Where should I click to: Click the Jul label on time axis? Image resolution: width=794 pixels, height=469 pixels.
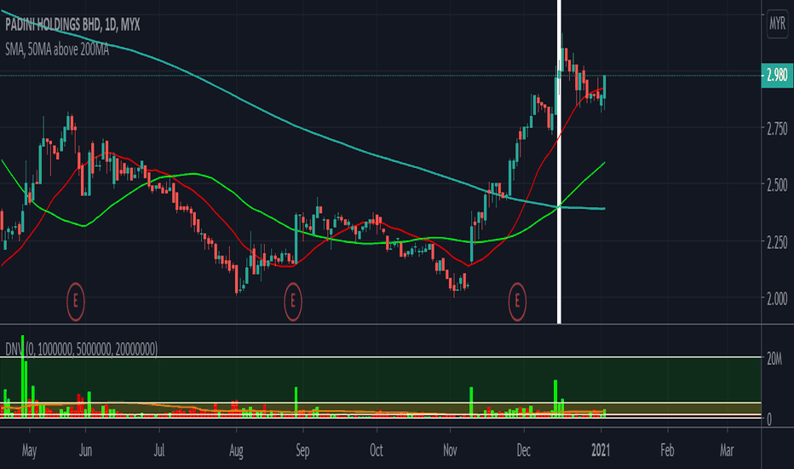click(159, 450)
